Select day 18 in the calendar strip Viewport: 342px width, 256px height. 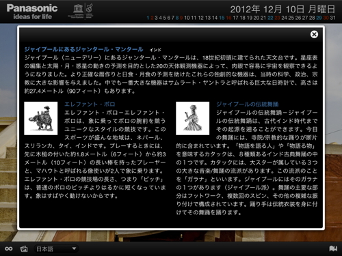243,18
